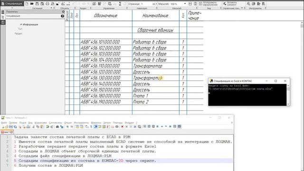Click Print icon in Notepad++ toolbar
Image resolution: width=304 pixels, height=171 pixels.
pos(28,127)
